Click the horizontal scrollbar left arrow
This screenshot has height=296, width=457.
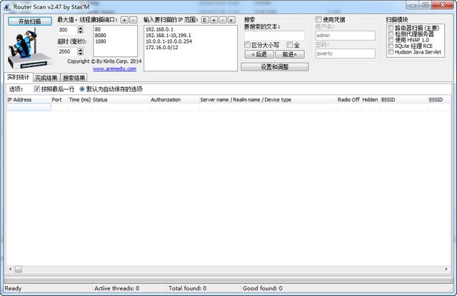point(10,269)
